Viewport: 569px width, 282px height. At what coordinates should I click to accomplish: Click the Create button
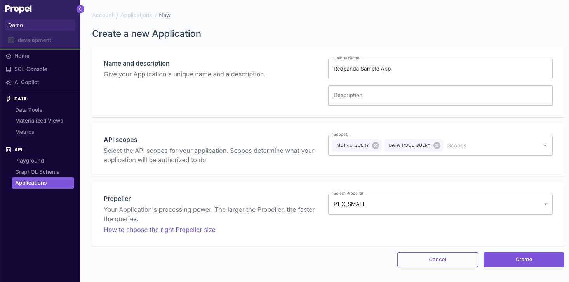[x=524, y=260]
